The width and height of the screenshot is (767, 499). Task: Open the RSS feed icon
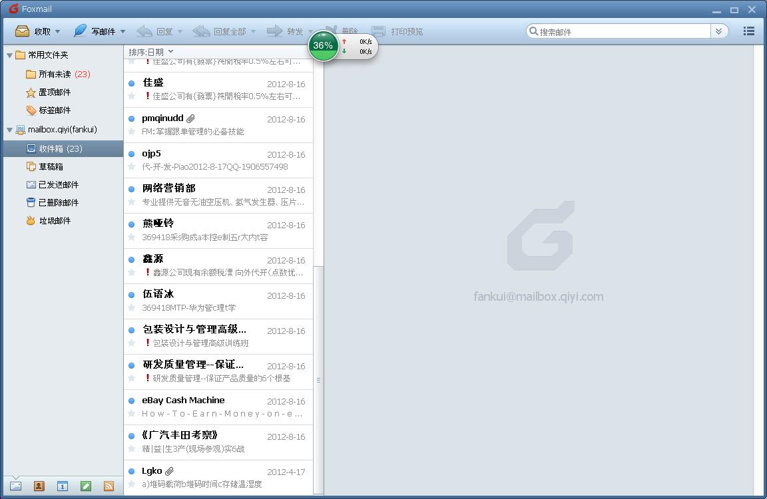[x=109, y=486]
